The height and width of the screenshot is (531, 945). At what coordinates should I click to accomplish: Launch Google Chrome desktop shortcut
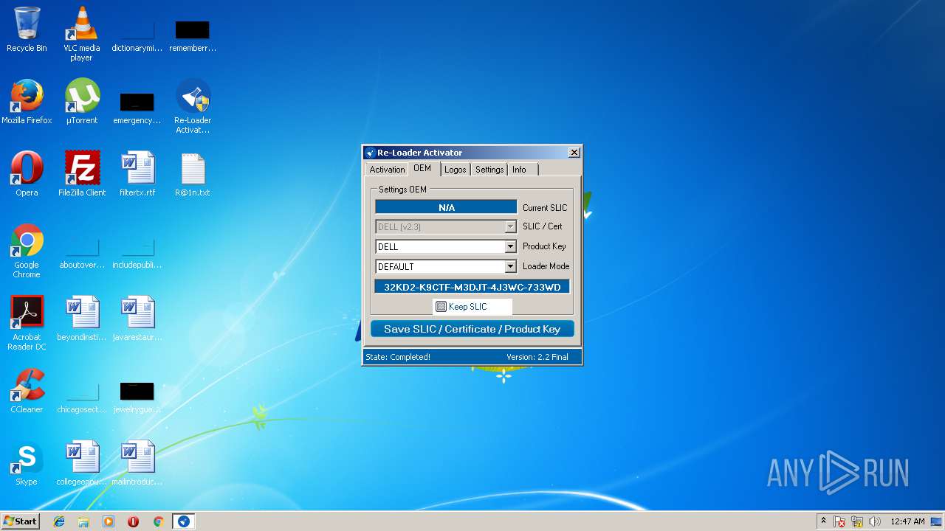tap(27, 251)
